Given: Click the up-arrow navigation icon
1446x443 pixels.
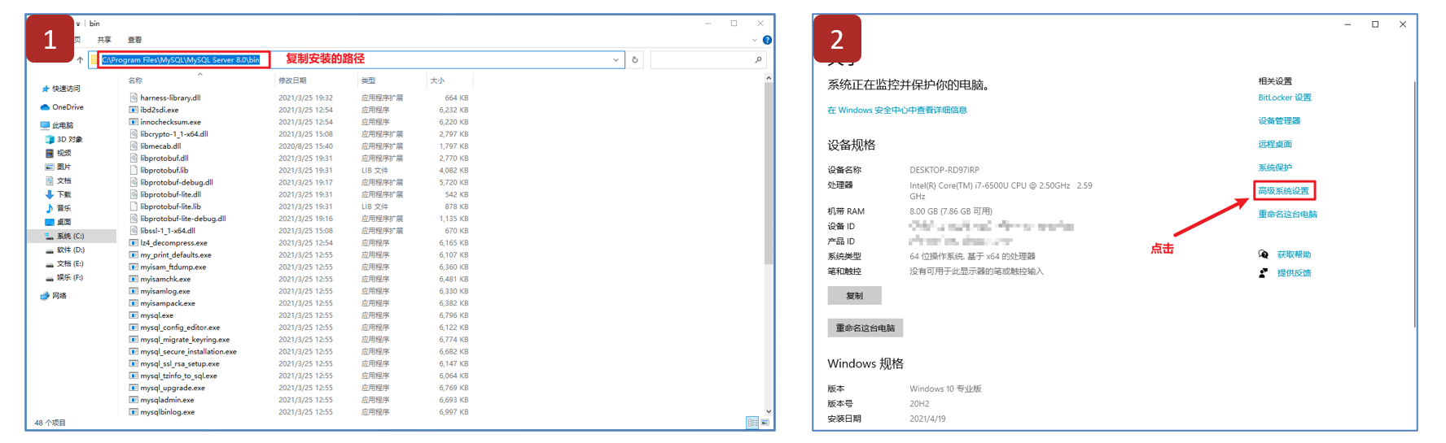Looking at the screenshot, I should tap(80, 60).
